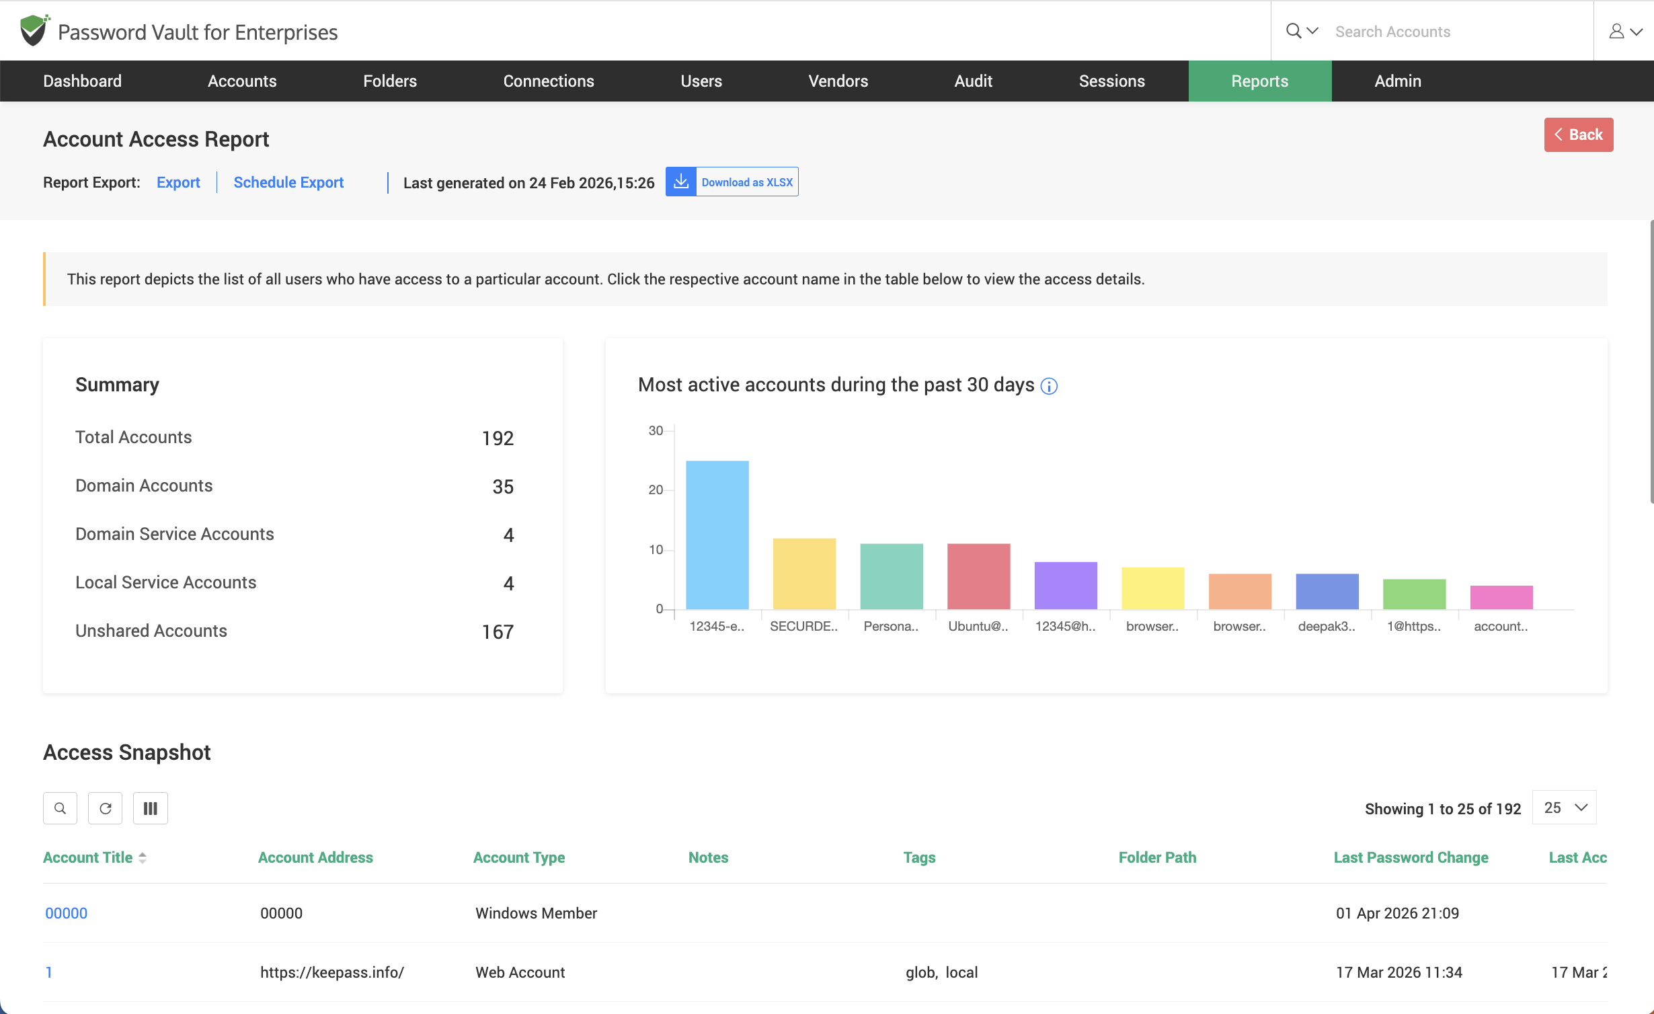
Task: Click the glob, local tags cell
Action: click(x=941, y=972)
